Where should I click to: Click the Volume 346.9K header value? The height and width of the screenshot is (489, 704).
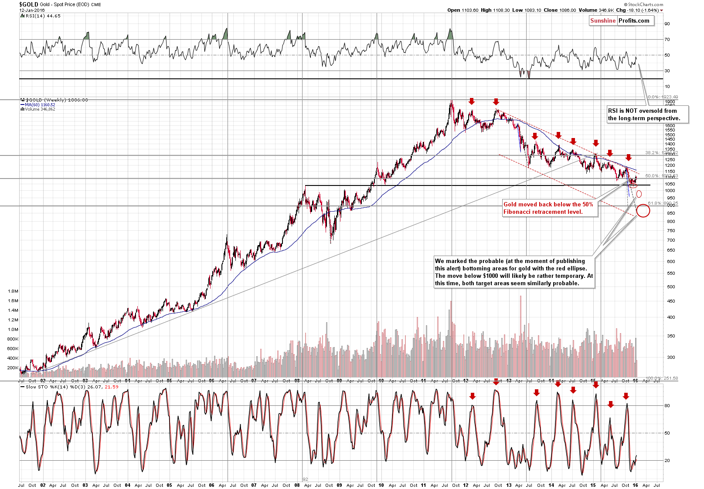tap(596, 10)
